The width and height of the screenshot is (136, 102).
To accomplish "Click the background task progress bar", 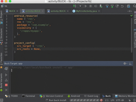I will 84,100.
